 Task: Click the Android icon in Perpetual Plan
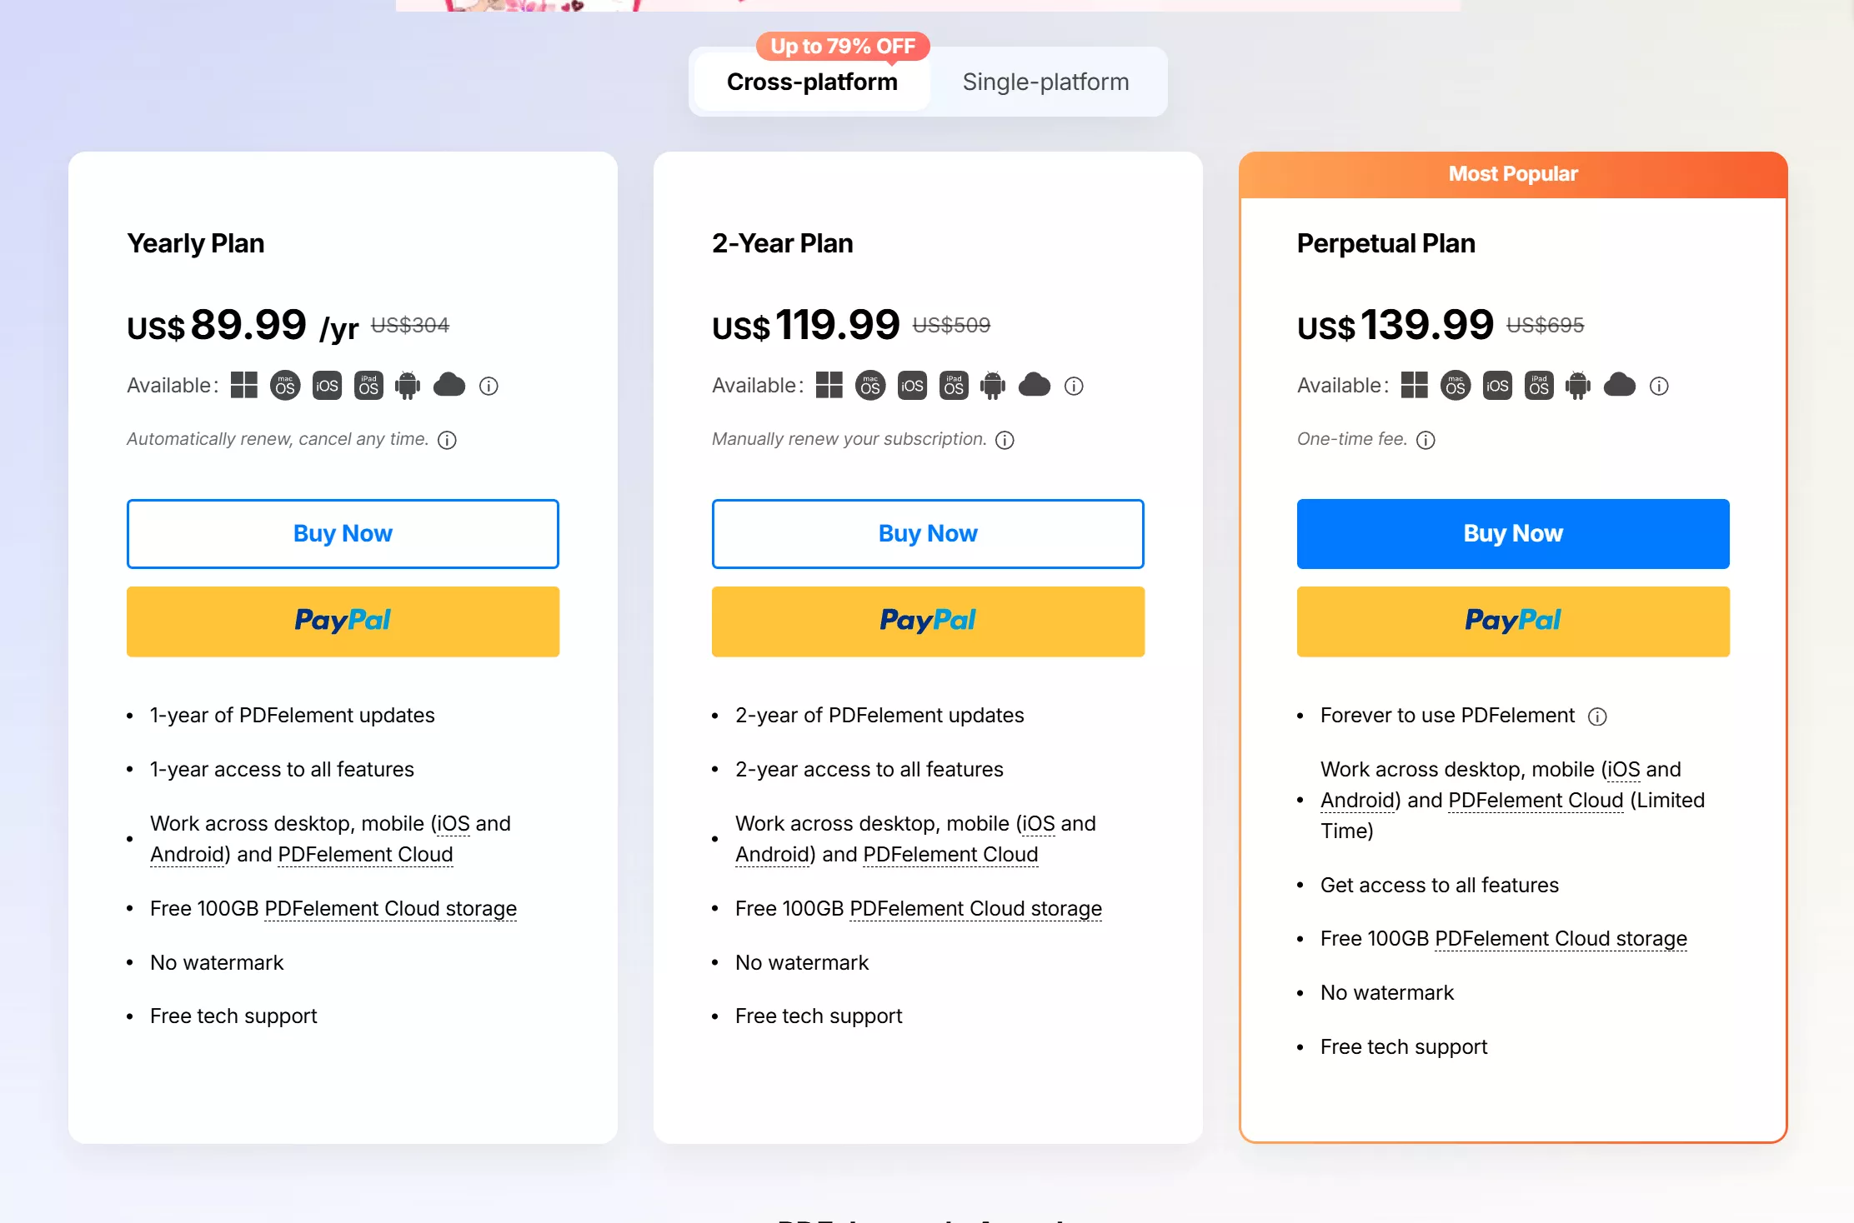point(1577,386)
